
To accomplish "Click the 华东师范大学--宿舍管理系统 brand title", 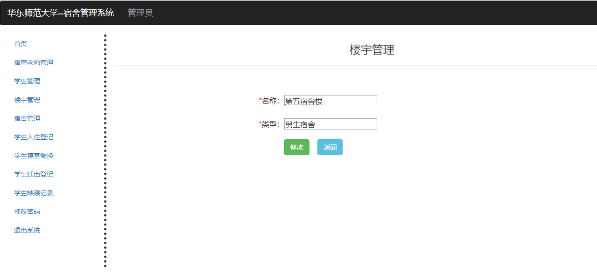I will (x=61, y=13).
